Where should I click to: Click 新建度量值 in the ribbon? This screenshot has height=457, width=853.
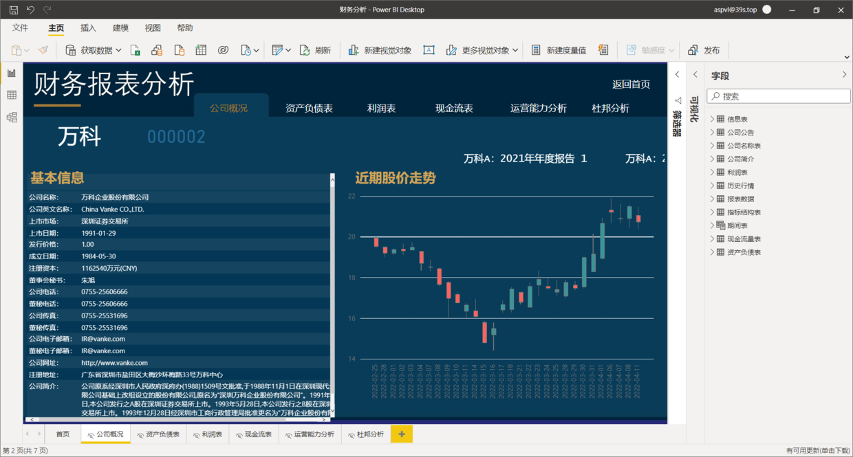coord(559,50)
